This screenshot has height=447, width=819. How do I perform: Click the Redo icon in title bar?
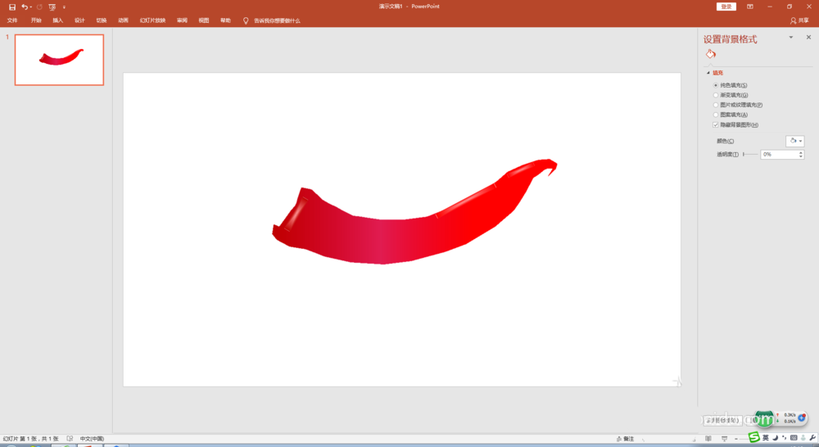39,7
